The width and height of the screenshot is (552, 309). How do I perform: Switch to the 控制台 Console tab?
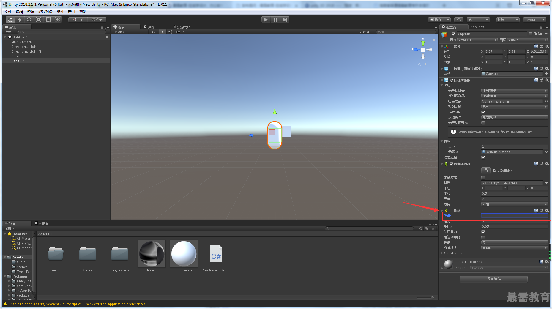tap(42, 223)
